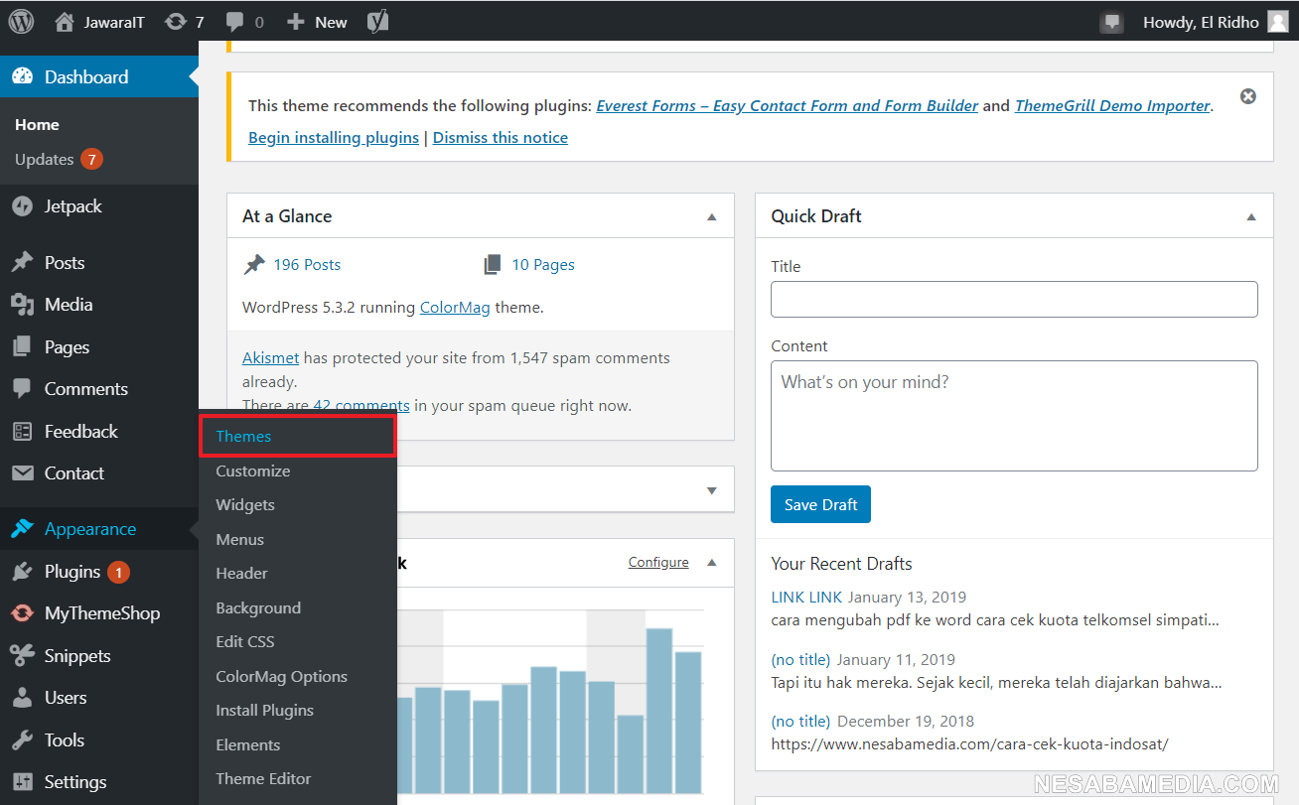
Task: Click Begin installing plugins link
Action: pyautogui.click(x=334, y=138)
